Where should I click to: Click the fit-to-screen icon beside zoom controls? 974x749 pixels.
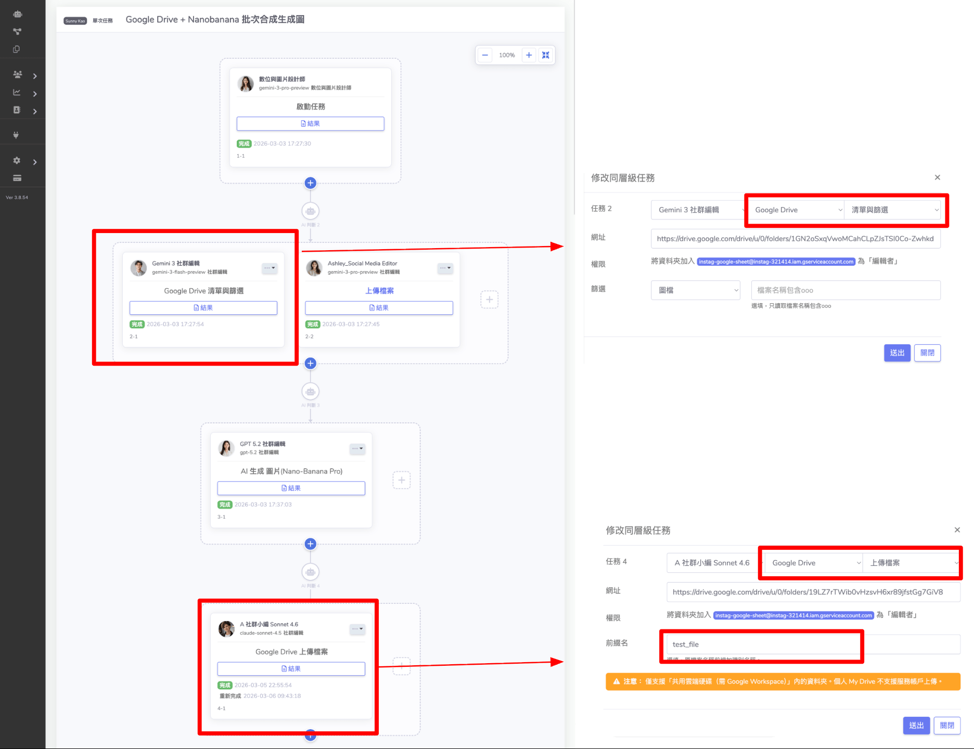545,55
